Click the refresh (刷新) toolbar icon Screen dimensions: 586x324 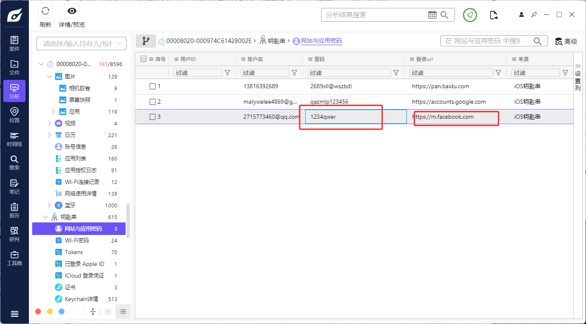(x=45, y=11)
